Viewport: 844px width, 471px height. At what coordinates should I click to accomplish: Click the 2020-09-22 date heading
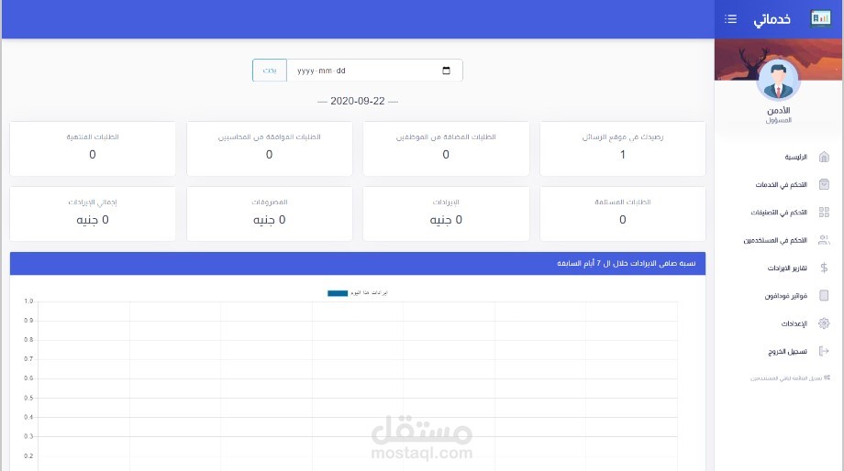point(358,101)
